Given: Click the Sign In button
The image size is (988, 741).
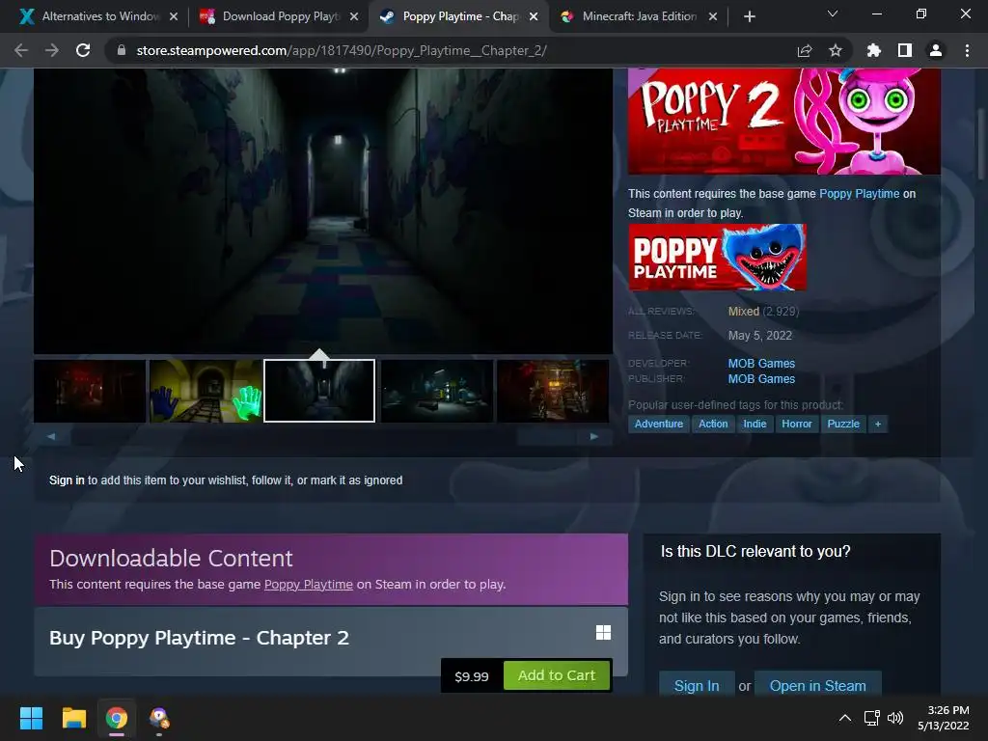Looking at the screenshot, I should click(697, 686).
